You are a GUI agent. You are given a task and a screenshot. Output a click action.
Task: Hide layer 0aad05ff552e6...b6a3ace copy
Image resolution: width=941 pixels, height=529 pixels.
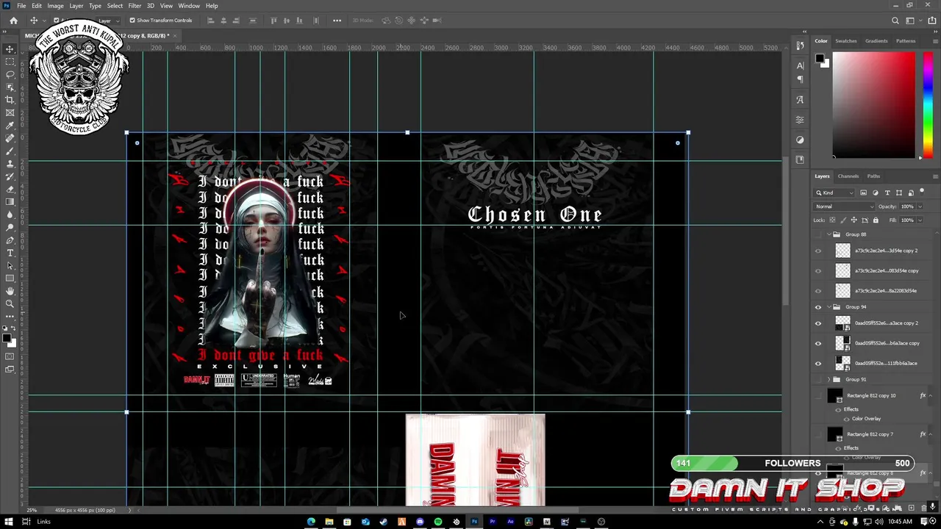coord(818,343)
